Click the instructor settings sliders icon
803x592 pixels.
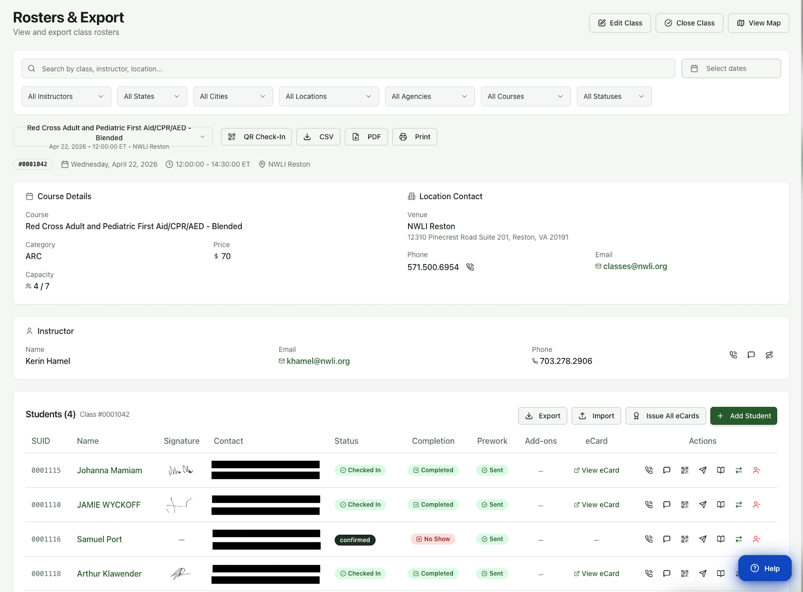pyautogui.click(x=769, y=355)
